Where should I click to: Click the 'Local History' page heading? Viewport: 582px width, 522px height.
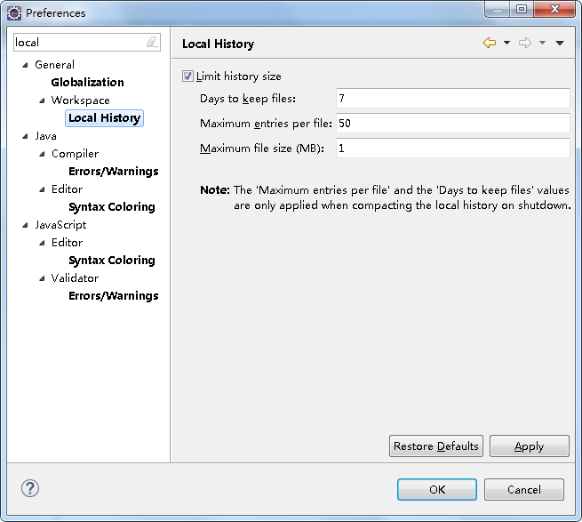(x=219, y=44)
